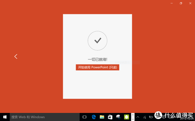The width and height of the screenshot is (195, 121).
Task: Open Task View from the taskbar
Action: pos(84,117)
